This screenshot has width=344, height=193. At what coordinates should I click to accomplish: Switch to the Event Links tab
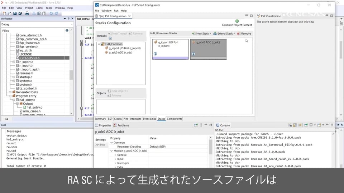(x=149, y=119)
